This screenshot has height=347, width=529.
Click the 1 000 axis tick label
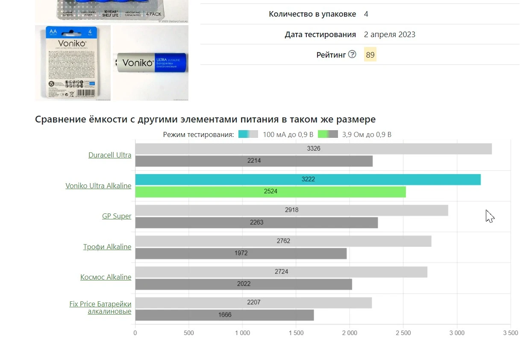tap(242, 333)
